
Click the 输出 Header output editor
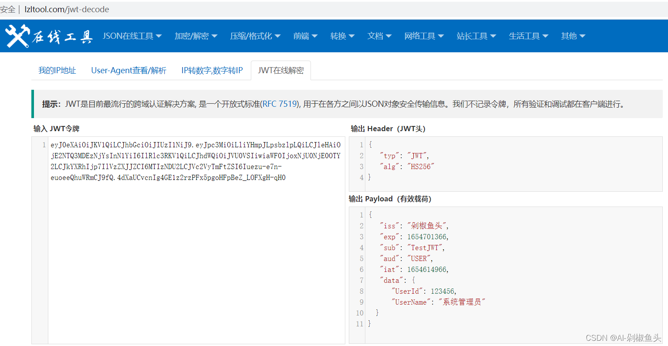coord(506,164)
